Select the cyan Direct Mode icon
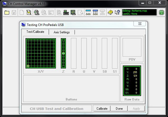 coord(88,13)
